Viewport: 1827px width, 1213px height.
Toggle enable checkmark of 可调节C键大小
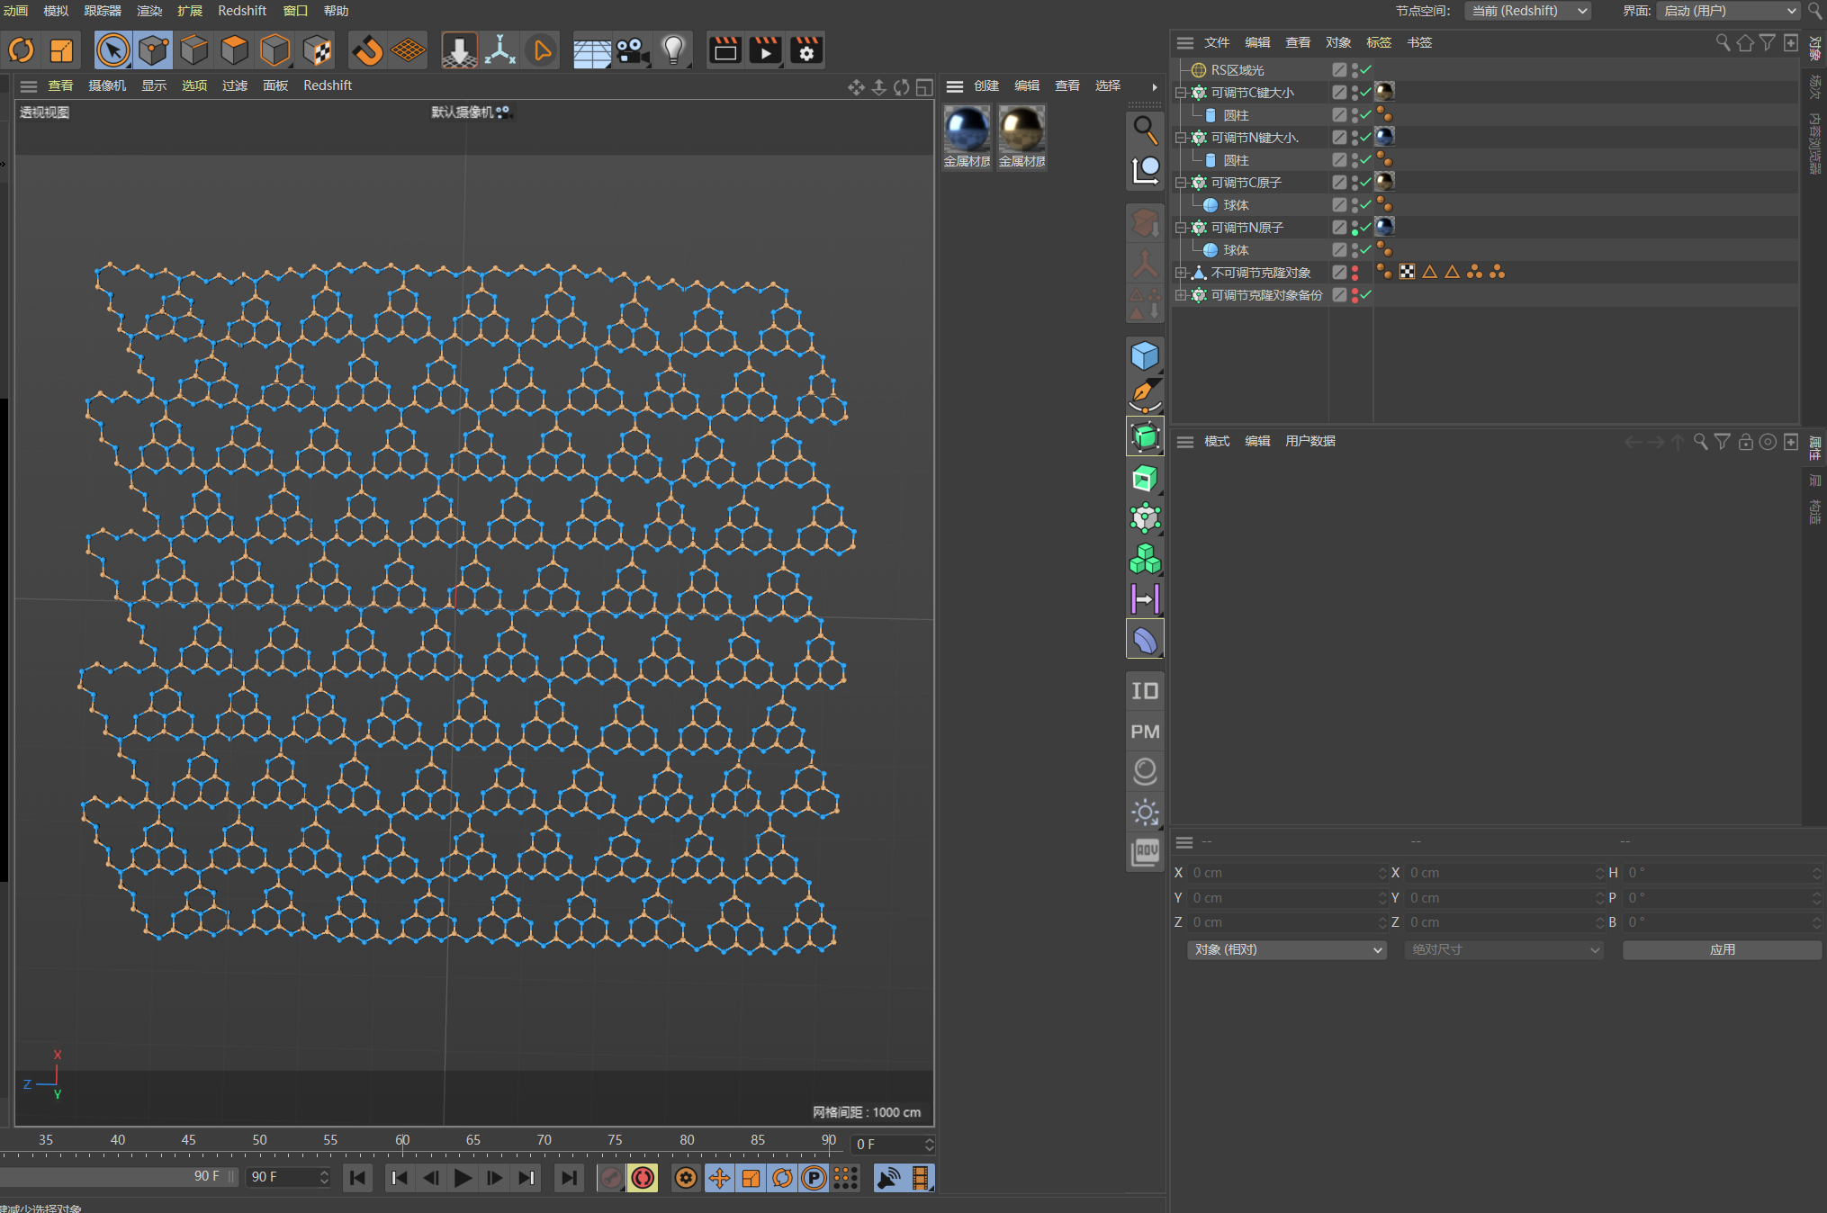pos(1366,93)
